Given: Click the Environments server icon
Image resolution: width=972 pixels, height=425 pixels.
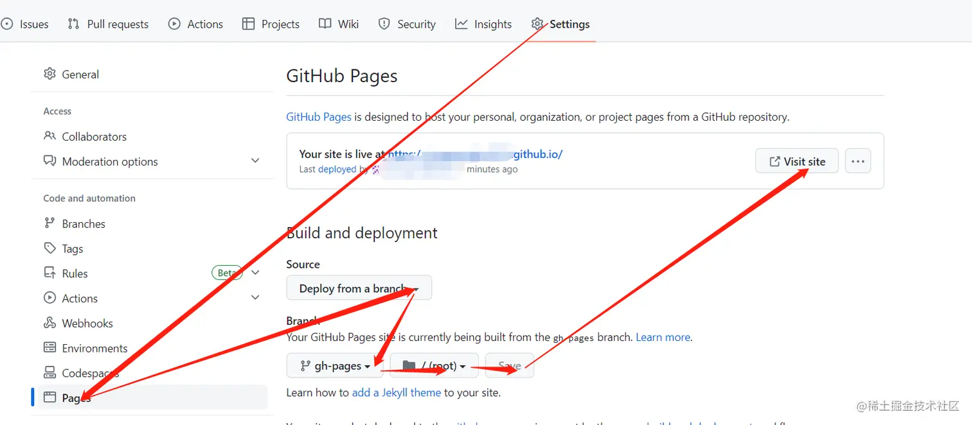Looking at the screenshot, I should coord(50,348).
